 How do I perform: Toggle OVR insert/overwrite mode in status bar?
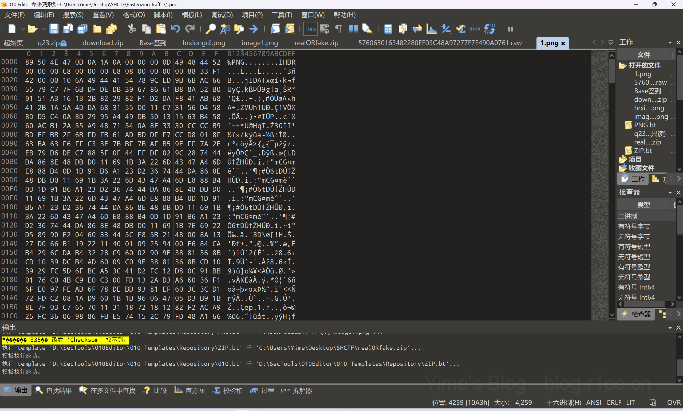[x=673, y=402]
